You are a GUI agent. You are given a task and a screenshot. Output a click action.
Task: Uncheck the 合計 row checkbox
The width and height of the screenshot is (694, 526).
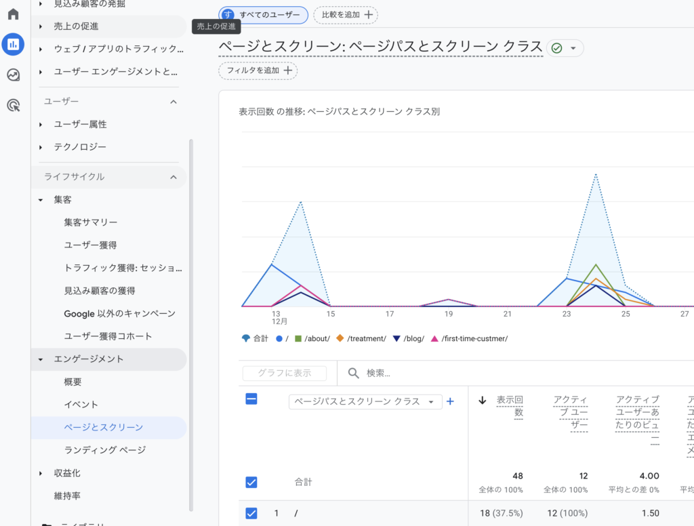(251, 482)
